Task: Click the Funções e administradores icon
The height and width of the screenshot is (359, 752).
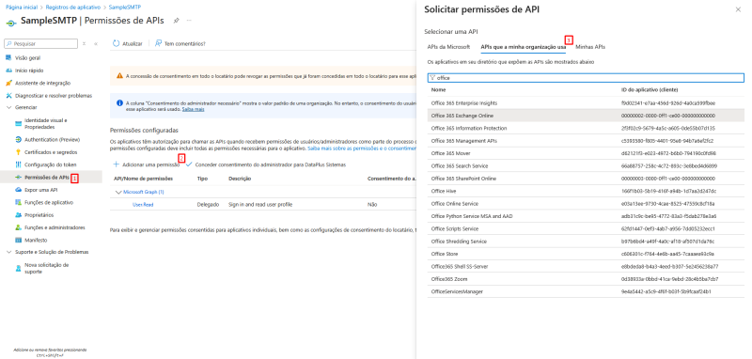Action: 18,227
